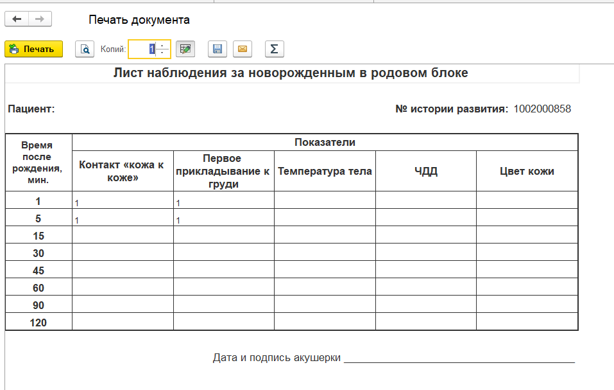This screenshot has width=614, height=390.
Task: Decrease copies count with down arrow
Action: click(x=162, y=53)
